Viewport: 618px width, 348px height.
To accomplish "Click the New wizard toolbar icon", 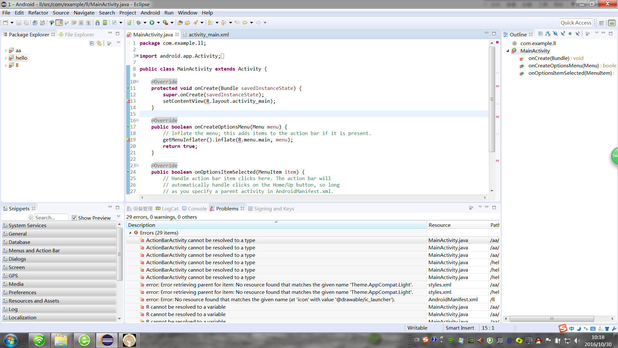I will [5, 23].
